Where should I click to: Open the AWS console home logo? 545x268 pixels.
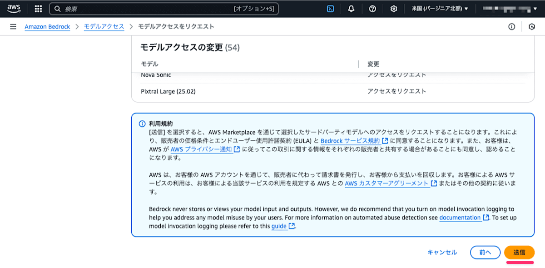click(14, 8)
